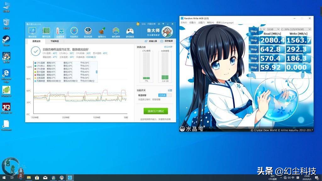Click the optimize memory (优化内存) link
322x181 pixels.
(168, 47)
